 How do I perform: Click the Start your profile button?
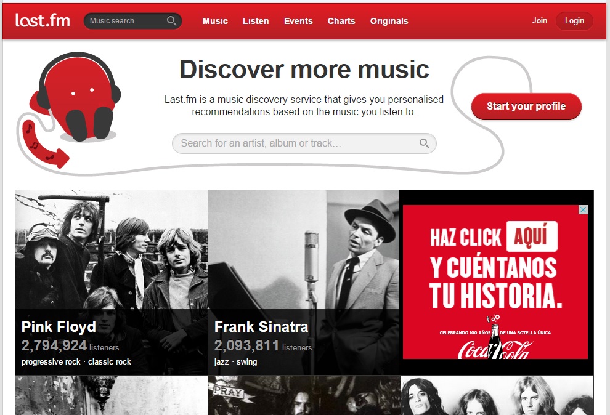(526, 106)
